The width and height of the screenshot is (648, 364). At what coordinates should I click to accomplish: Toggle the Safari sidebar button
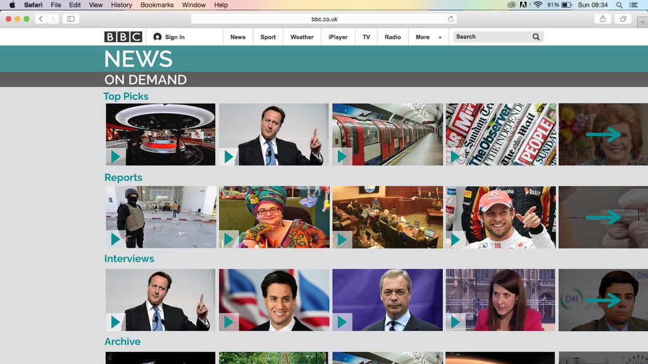click(x=71, y=19)
